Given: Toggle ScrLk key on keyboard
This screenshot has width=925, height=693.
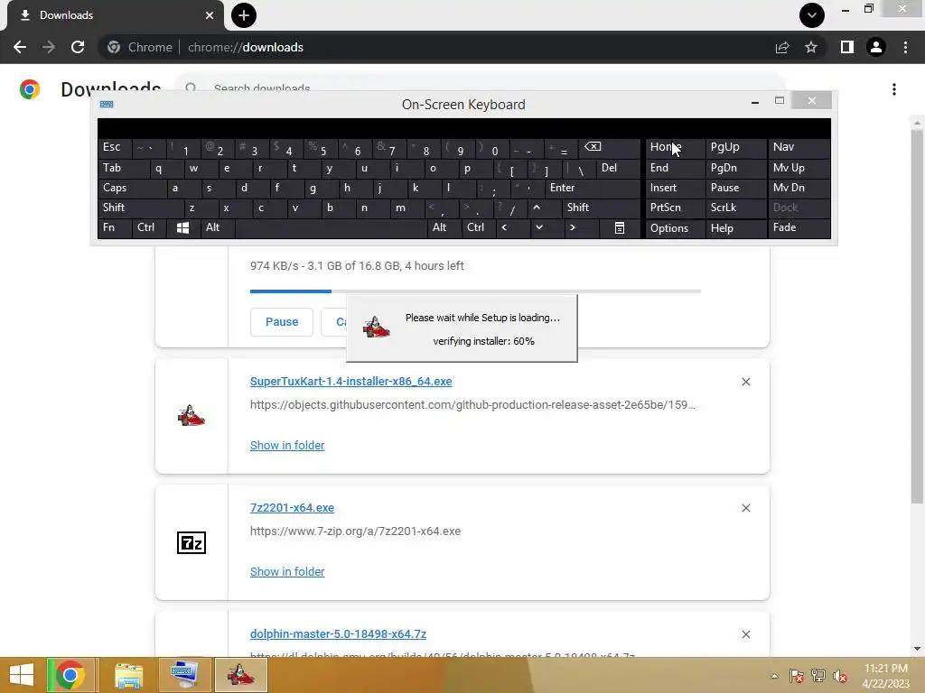Looking at the screenshot, I should pos(736,208).
